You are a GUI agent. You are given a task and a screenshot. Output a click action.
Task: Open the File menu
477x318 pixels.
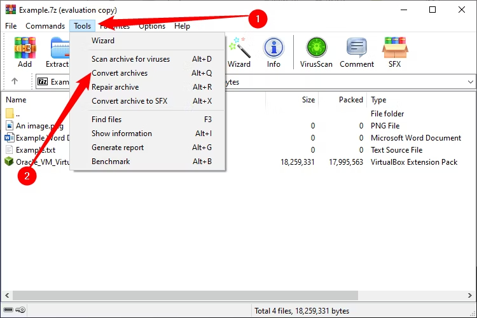tap(11, 26)
